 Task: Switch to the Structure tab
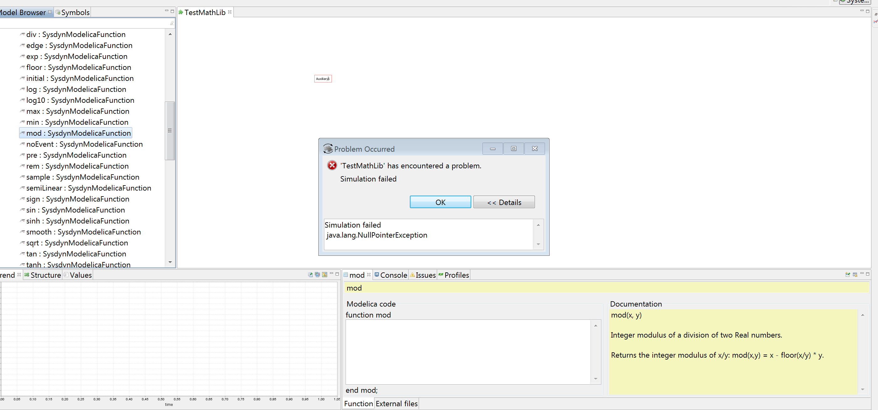click(43, 275)
